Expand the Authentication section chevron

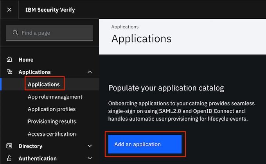tap(90, 158)
